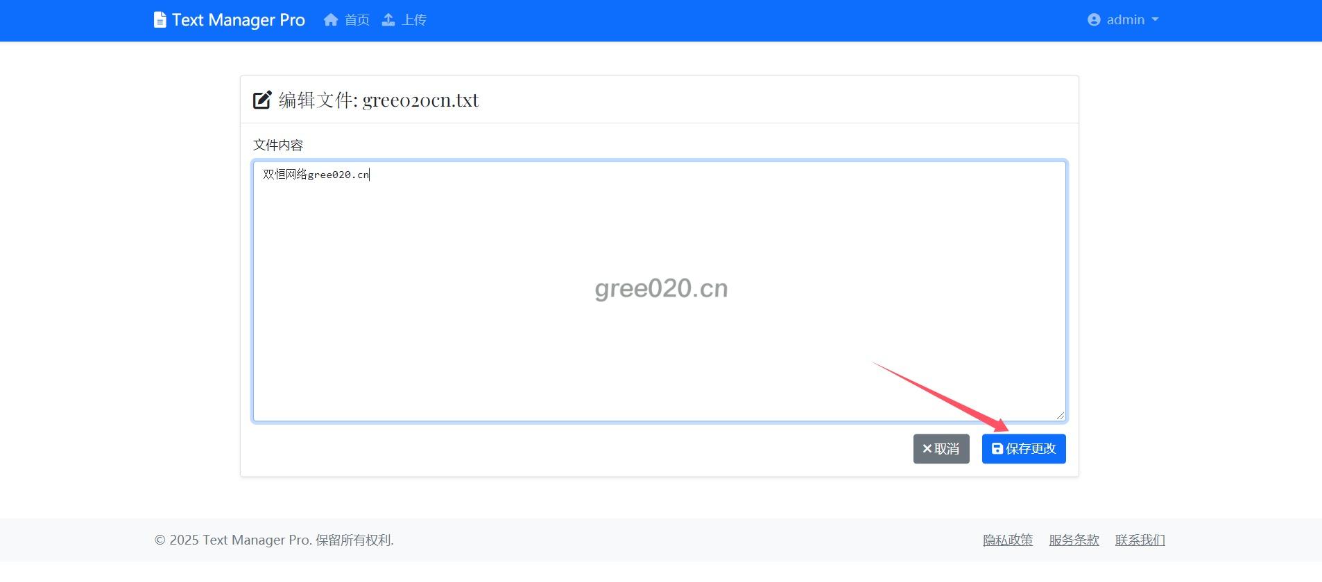Click the floppy disk icon on 保存更改
The height and width of the screenshot is (582, 1322).
(x=997, y=449)
